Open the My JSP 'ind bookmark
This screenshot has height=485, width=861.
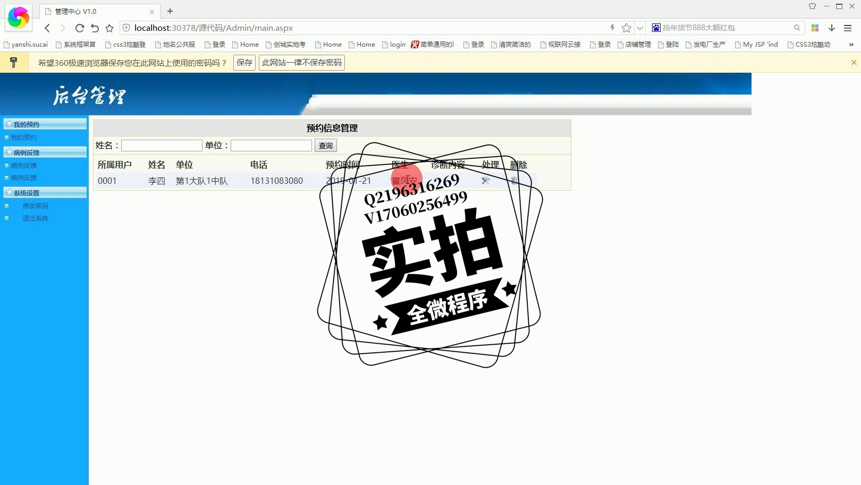[x=757, y=45]
